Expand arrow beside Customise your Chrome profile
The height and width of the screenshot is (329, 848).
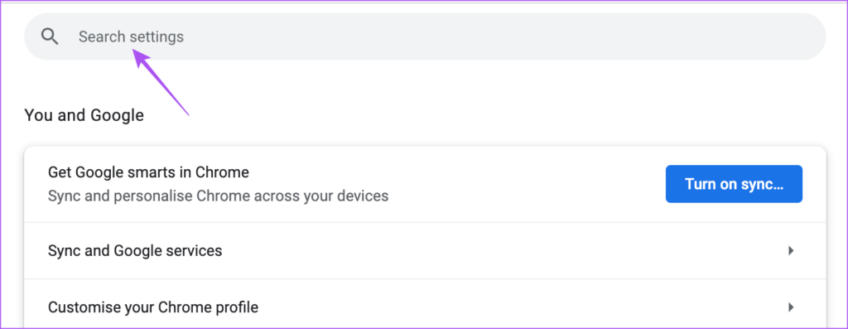(x=791, y=307)
